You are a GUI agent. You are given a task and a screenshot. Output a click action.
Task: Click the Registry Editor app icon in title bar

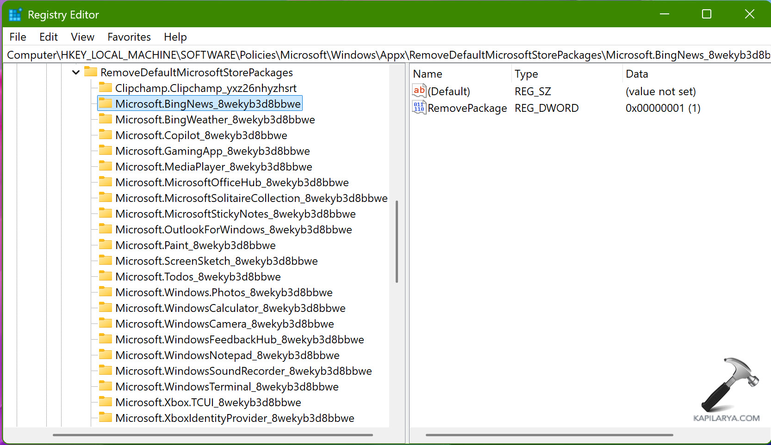coord(15,15)
